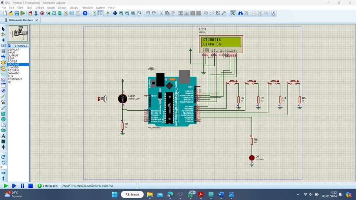Open the Library menu
This screenshot has width=356, height=200.
click(73, 8)
